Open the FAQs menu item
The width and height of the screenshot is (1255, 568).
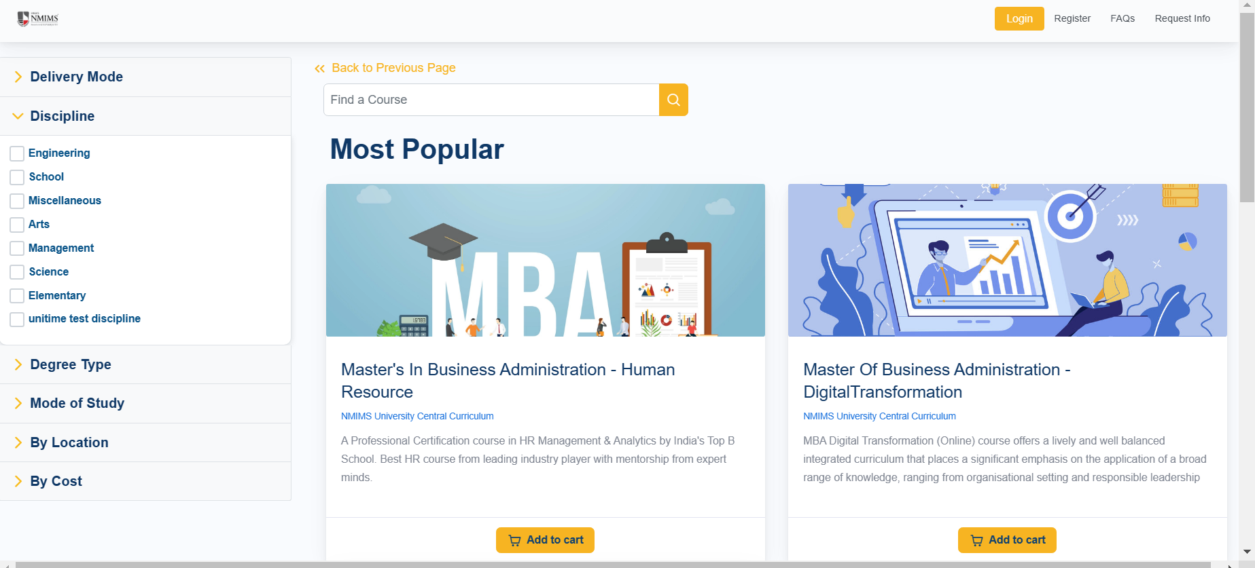1123,18
